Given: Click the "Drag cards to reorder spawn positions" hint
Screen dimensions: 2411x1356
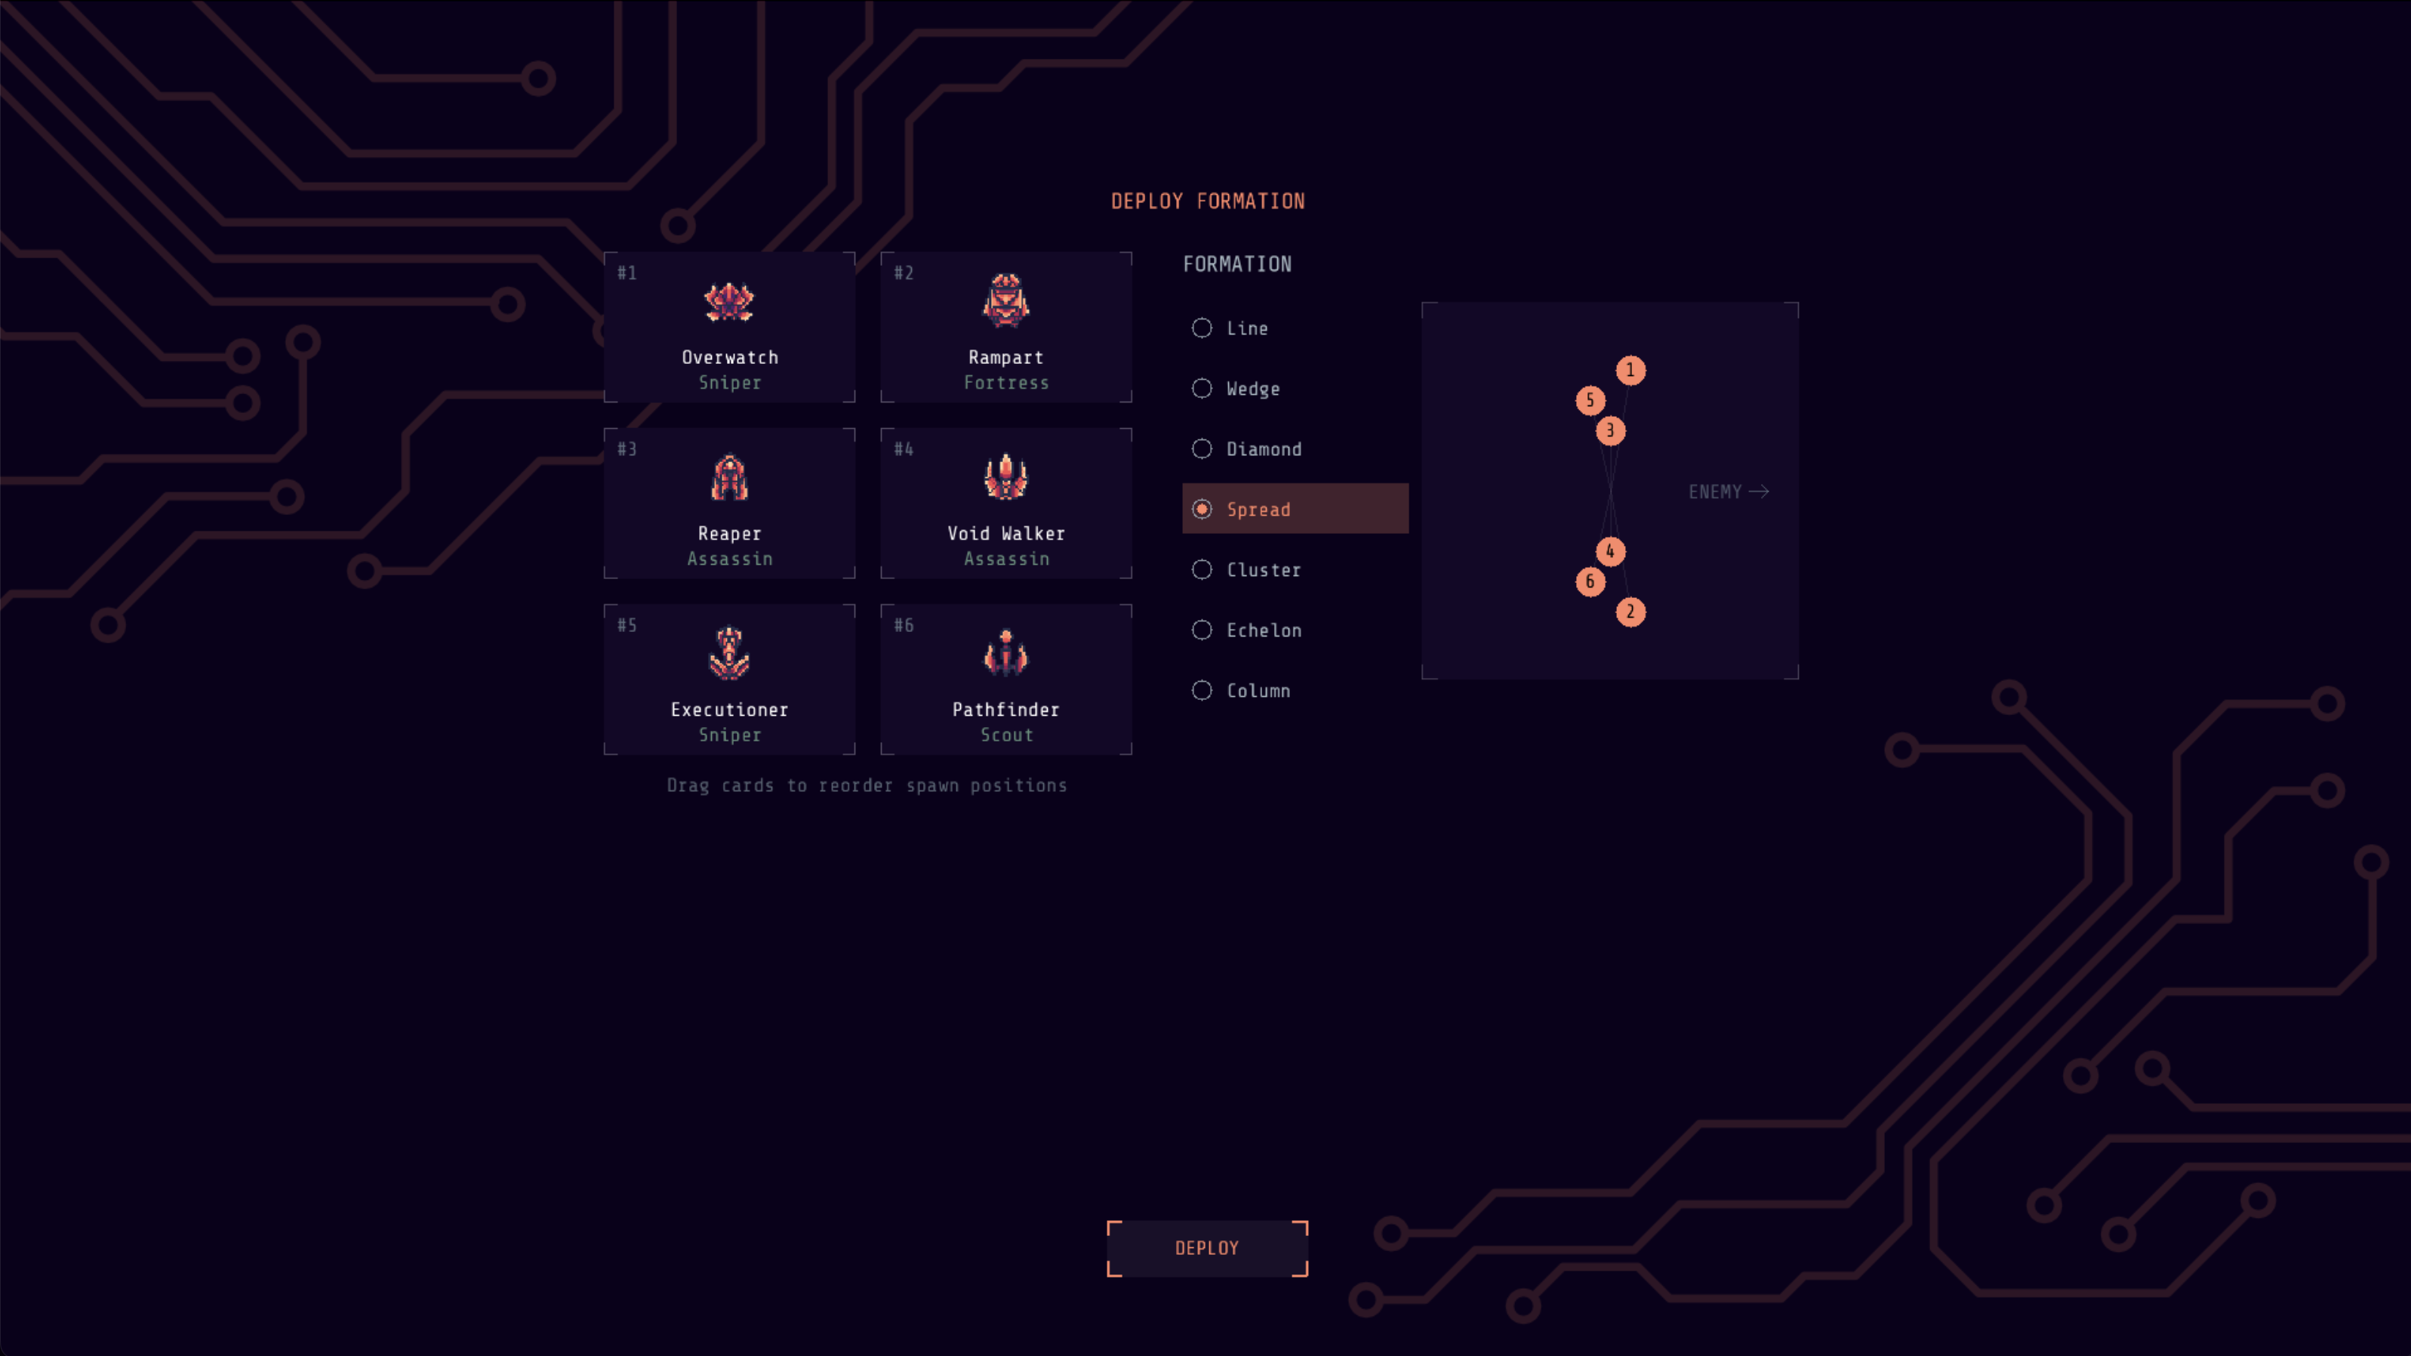Looking at the screenshot, I should click(x=867, y=786).
